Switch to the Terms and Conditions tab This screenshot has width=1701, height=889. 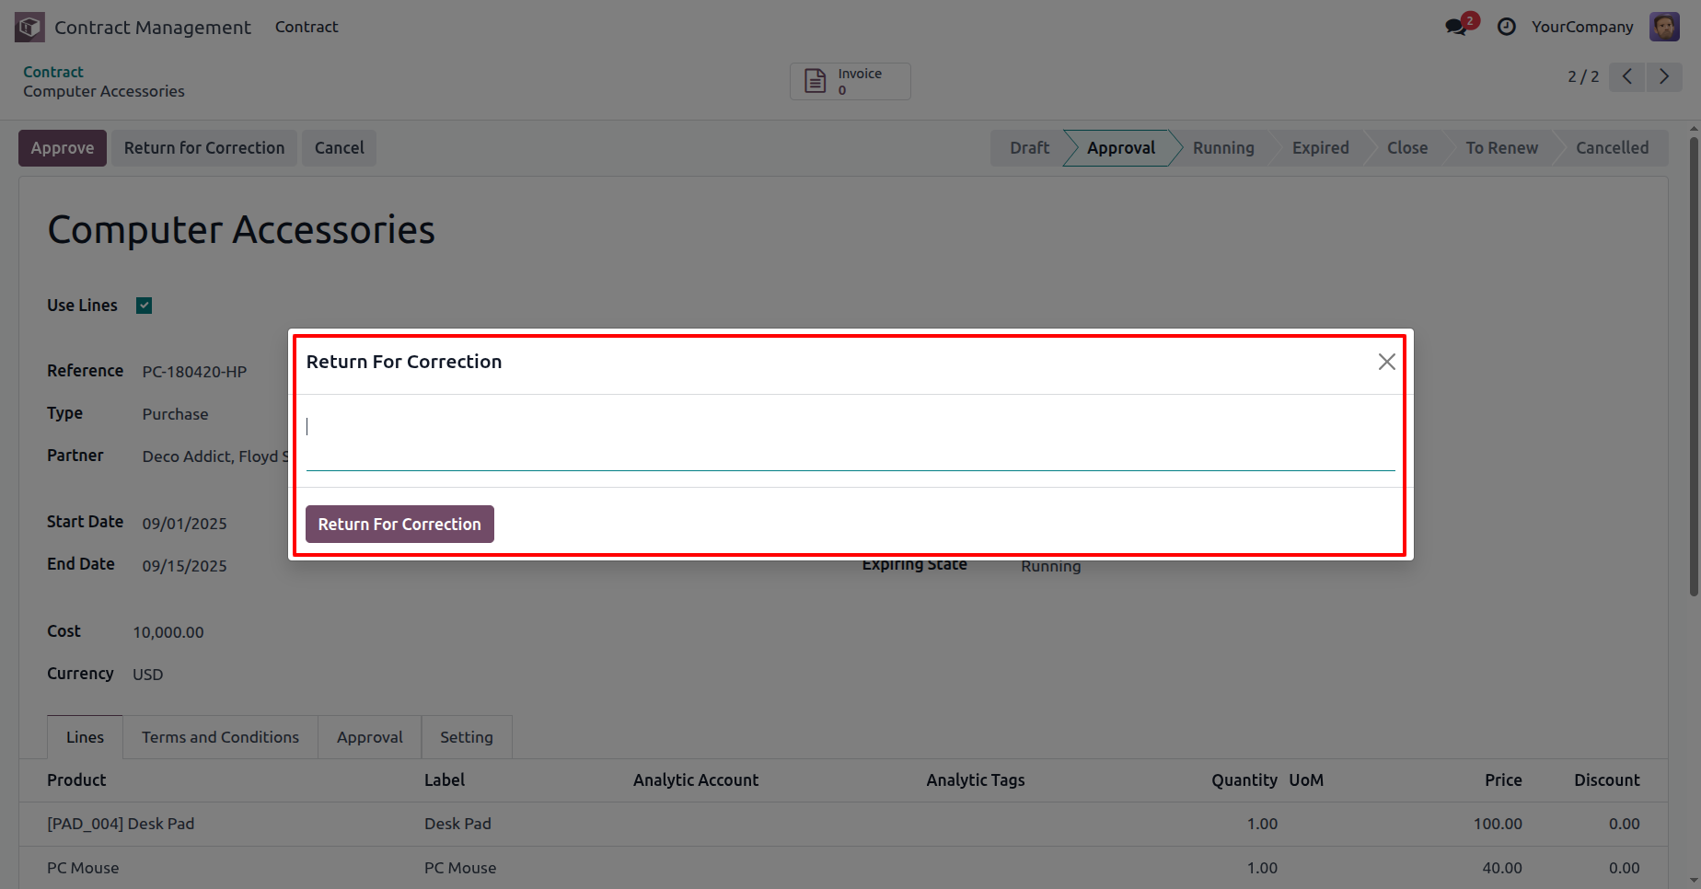(x=220, y=737)
